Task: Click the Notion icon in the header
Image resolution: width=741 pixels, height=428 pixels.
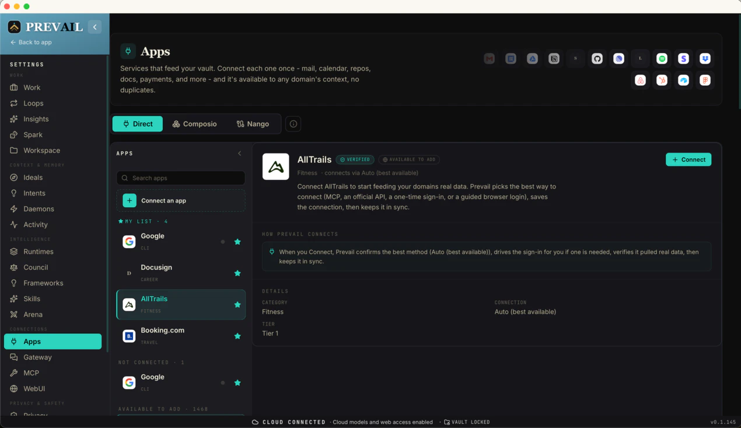Action: [x=554, y=58]
